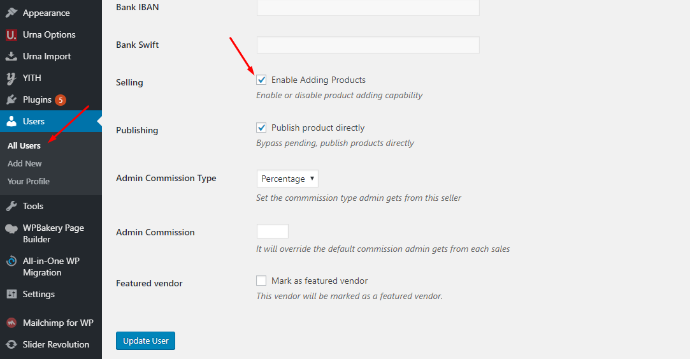Click the All-in-One WP Migration icon

(x=11, y=261)
